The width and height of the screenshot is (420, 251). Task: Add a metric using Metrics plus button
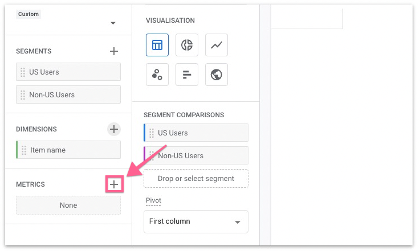(x=114, y=184)
